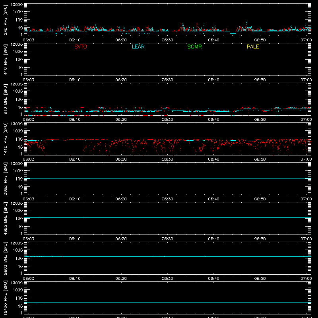Click the 06:30 time label under 1415 MHz panel
318x318 pixels.
click(167, 159)
